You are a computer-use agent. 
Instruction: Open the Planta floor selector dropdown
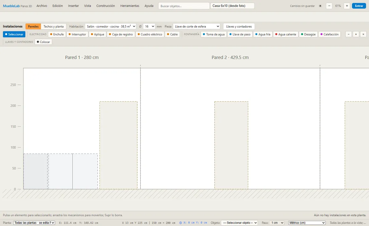(x=34, y=223)
